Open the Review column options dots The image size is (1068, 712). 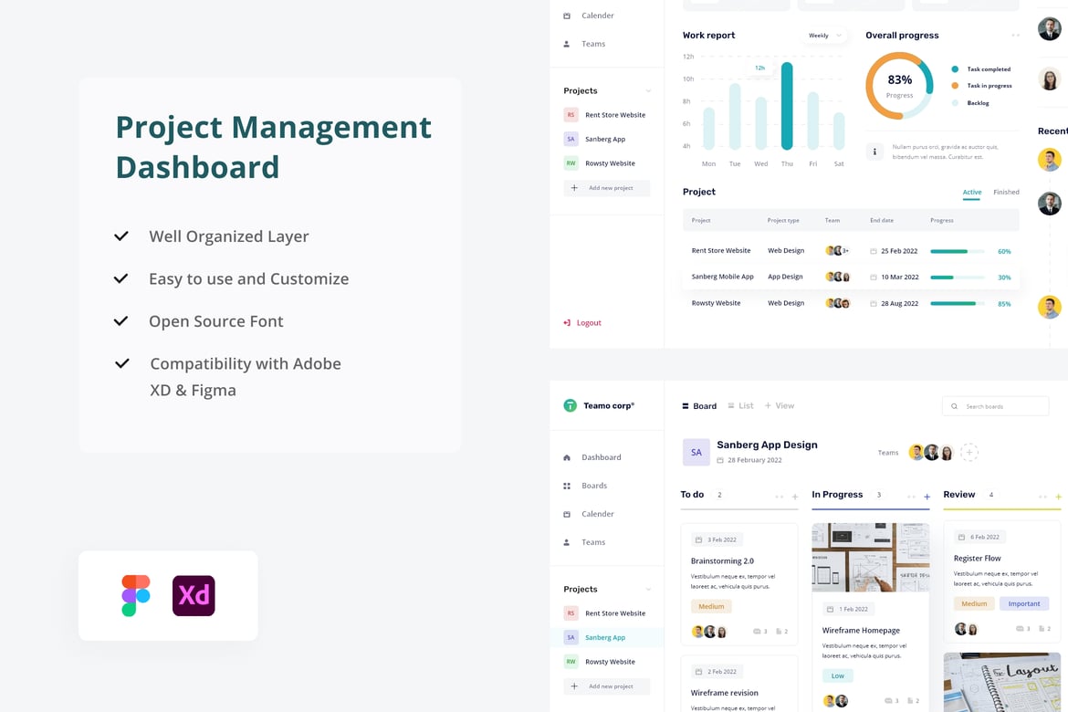tap(1042, 497)
